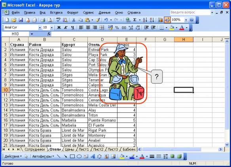Expand the Автофигуры menu
The width and height of the screenshot is (231, 167).
43,156
